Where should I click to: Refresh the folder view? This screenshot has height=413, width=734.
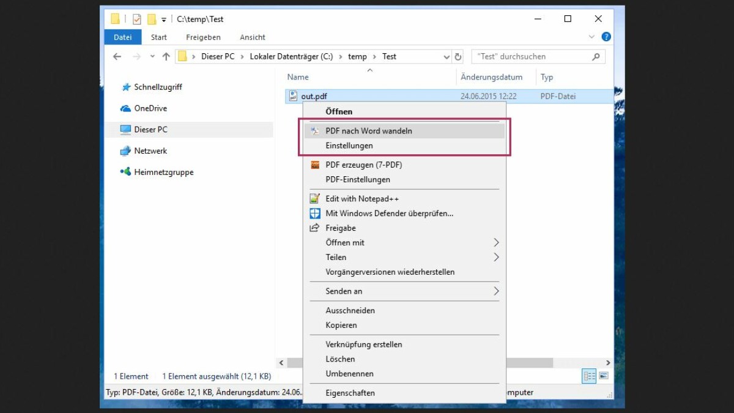[458, 56]
